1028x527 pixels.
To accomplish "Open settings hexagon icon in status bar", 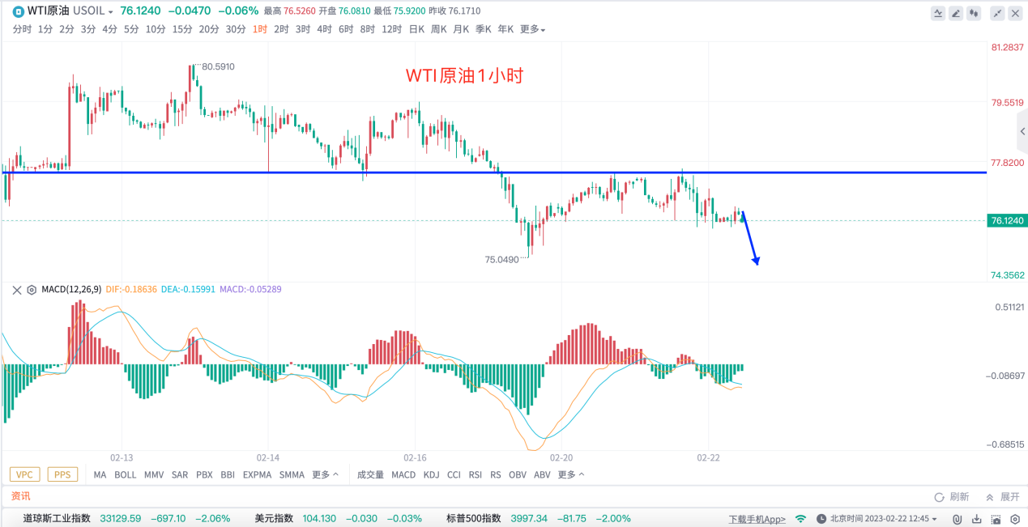I will point(1014,518).
